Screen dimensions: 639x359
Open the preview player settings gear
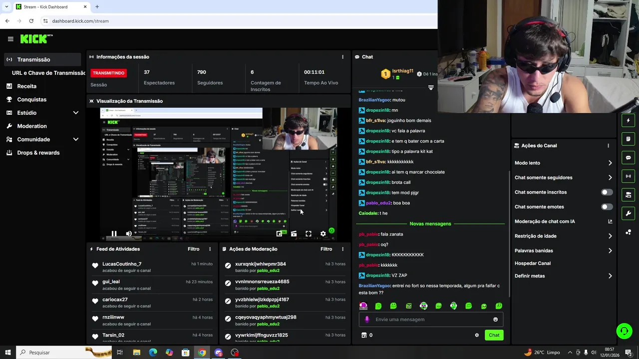click(x=323, y=233)
